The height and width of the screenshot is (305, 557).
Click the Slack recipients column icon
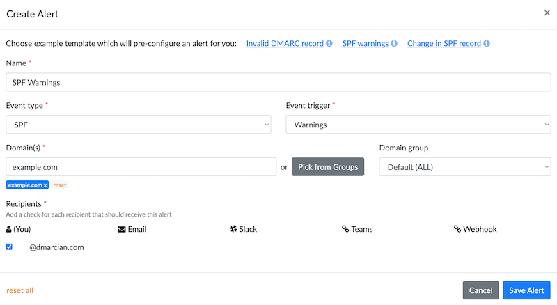click(x=233, y=229)
